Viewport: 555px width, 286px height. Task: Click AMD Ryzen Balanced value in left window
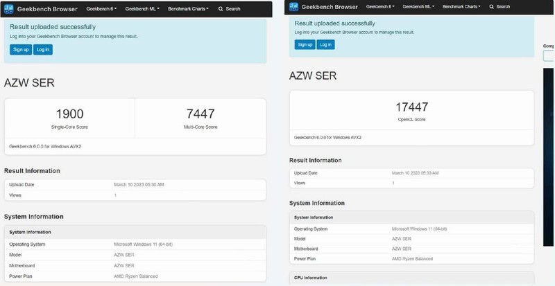[x=136, y=276]
